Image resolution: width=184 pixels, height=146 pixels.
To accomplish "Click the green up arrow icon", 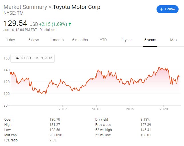I will [70, 24].
